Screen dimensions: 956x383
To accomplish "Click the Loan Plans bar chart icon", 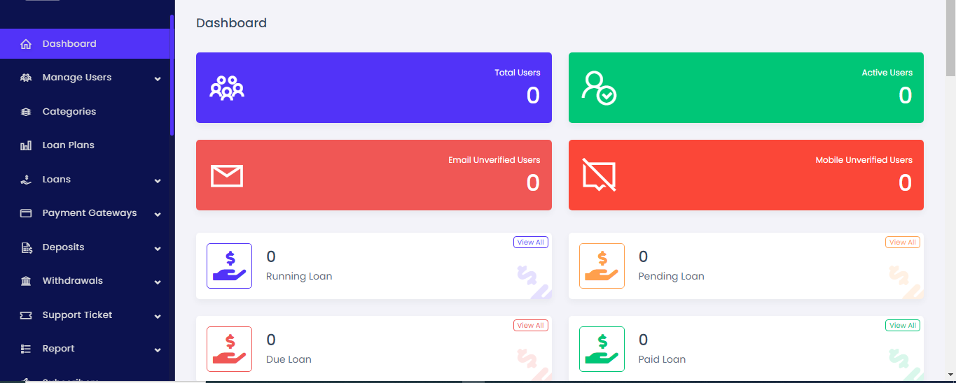I will tap(26, 145).
